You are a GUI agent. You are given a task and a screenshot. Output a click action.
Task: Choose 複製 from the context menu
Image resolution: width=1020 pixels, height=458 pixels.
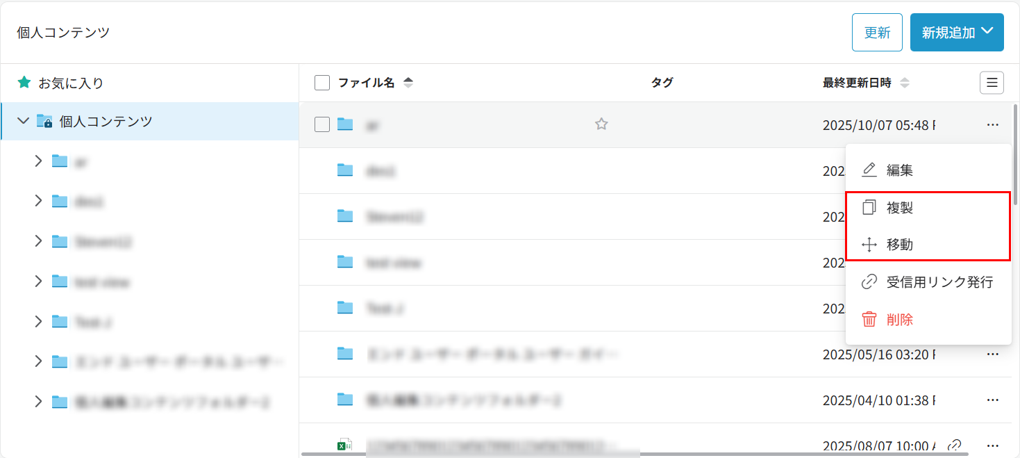click(928, 207)
